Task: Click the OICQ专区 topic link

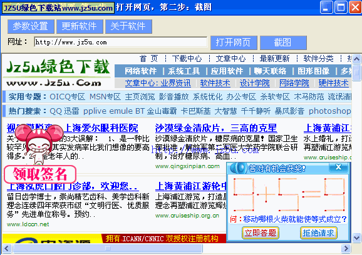Action: tap(68, 97)
